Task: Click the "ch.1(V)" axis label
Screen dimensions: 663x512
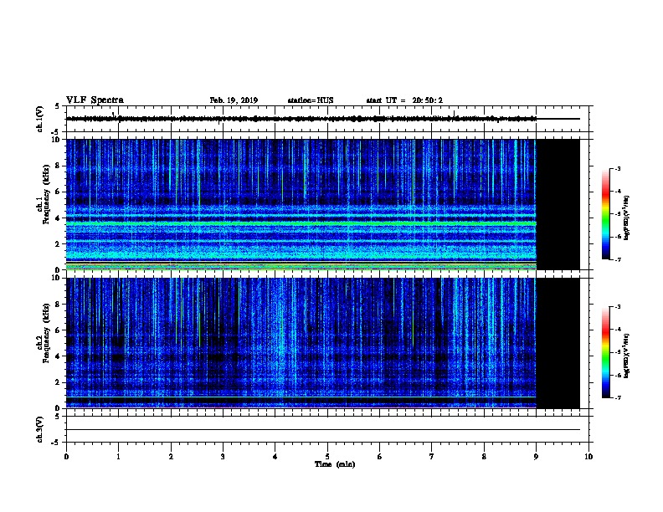Action: point(40,119)
